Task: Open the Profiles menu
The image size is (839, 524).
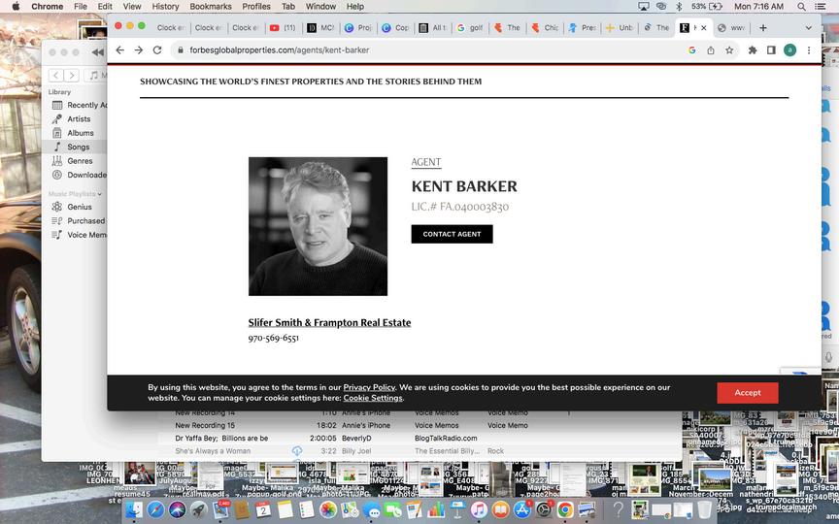Action: [255, 7]
